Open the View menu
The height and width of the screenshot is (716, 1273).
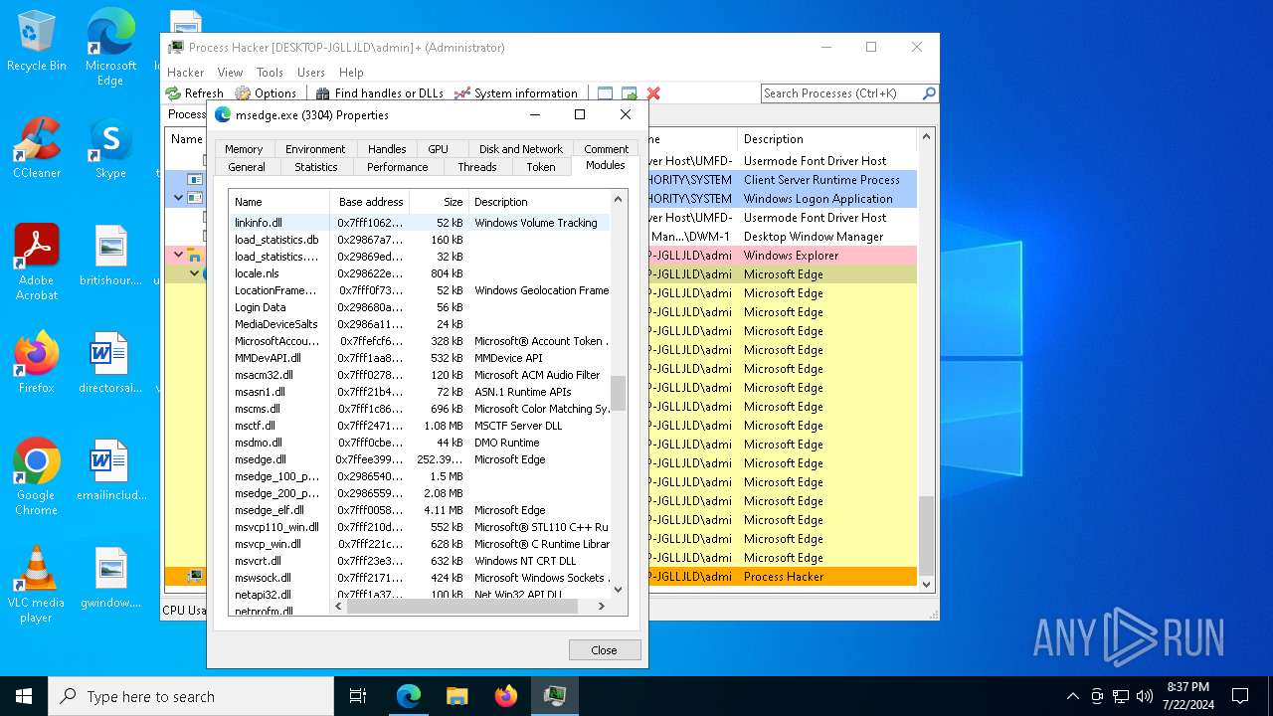[x=230, y=73]
